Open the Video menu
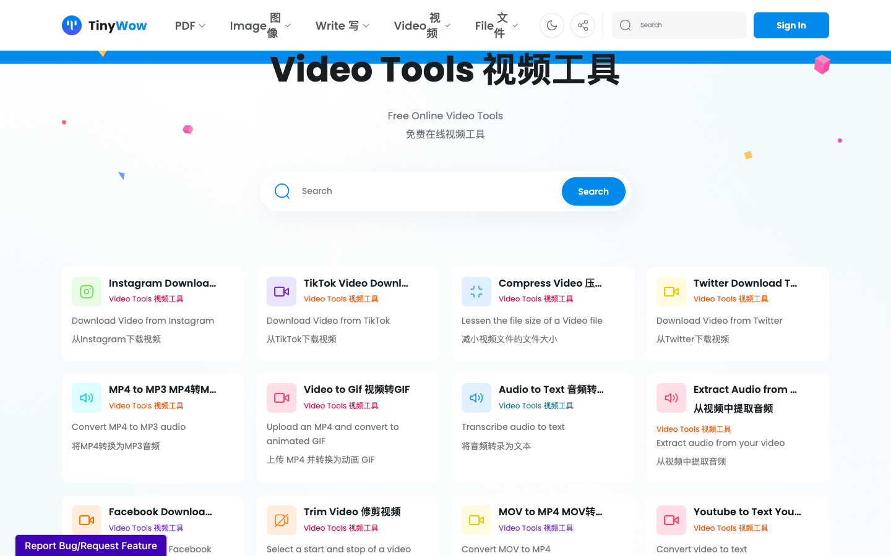Screen dimensions: 891x556 click(x=421, y=25)
